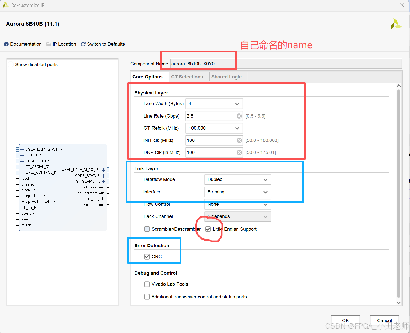Click the Cancel button

[385, 320]
